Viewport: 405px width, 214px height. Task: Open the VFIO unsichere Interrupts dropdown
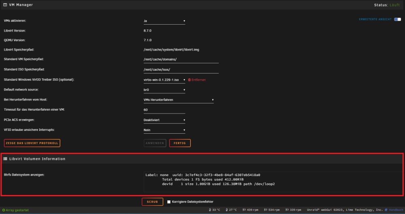click(164, 130)
